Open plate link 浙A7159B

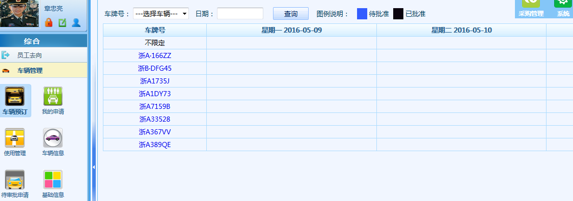tap(155, 106)
